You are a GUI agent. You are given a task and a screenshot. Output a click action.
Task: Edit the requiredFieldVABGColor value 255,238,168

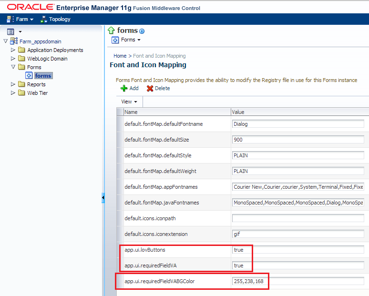click(x=298, y=281)
